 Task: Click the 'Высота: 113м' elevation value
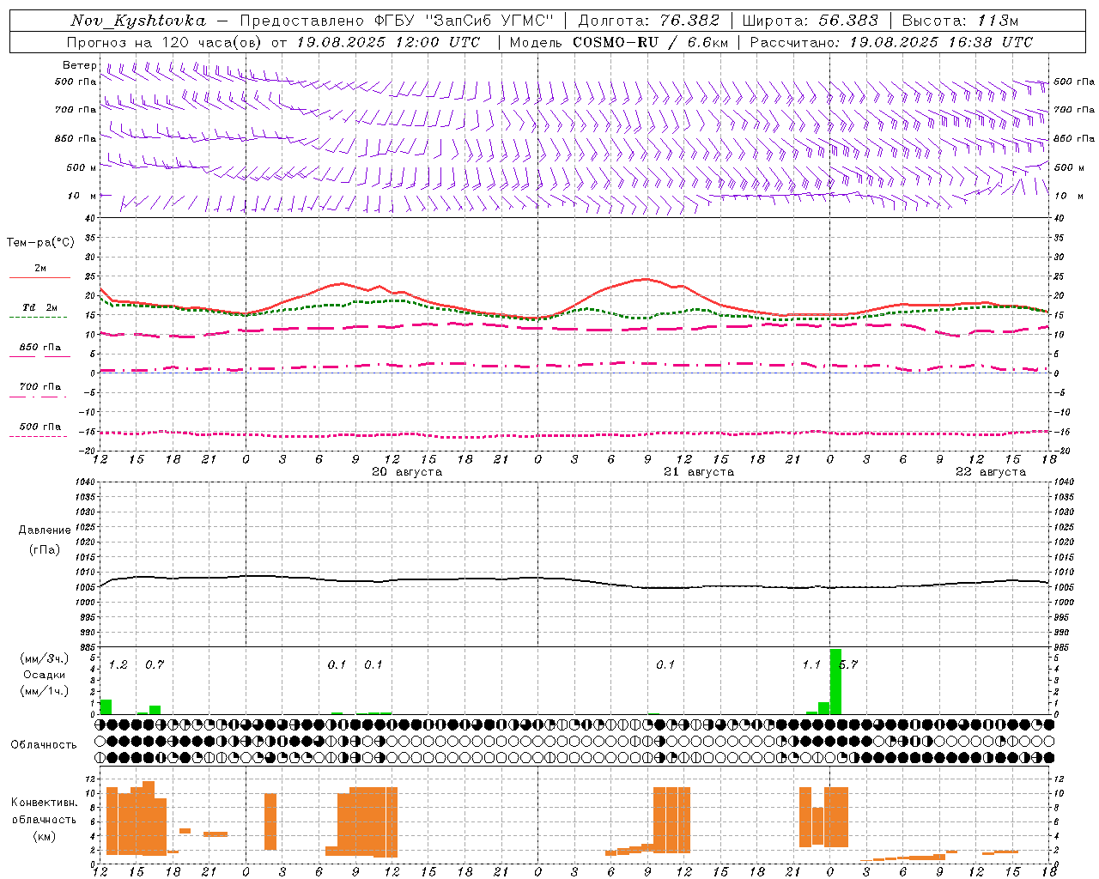point(960,21)
